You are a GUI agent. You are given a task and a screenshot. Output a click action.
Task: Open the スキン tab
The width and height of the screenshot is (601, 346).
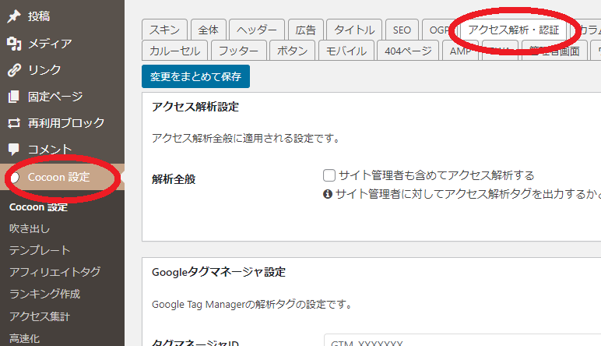164,30
